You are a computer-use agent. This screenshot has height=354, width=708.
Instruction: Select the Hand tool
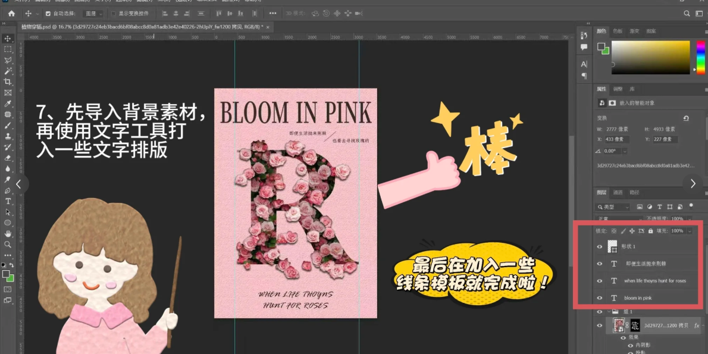[8, 234]
